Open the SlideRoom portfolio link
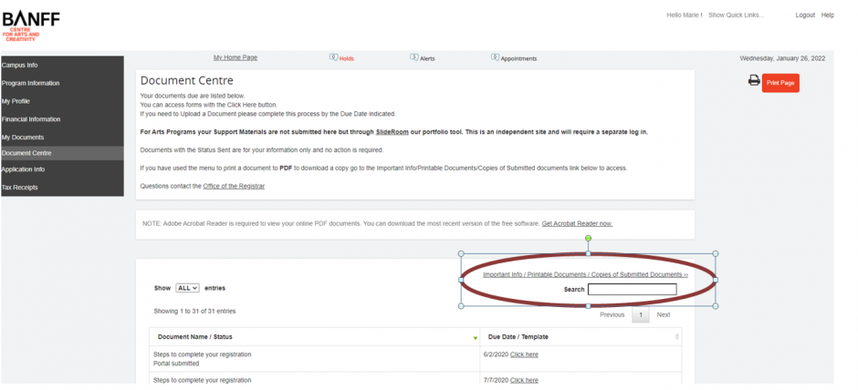Viewport: 858px width, 390px height. [390, 132]
